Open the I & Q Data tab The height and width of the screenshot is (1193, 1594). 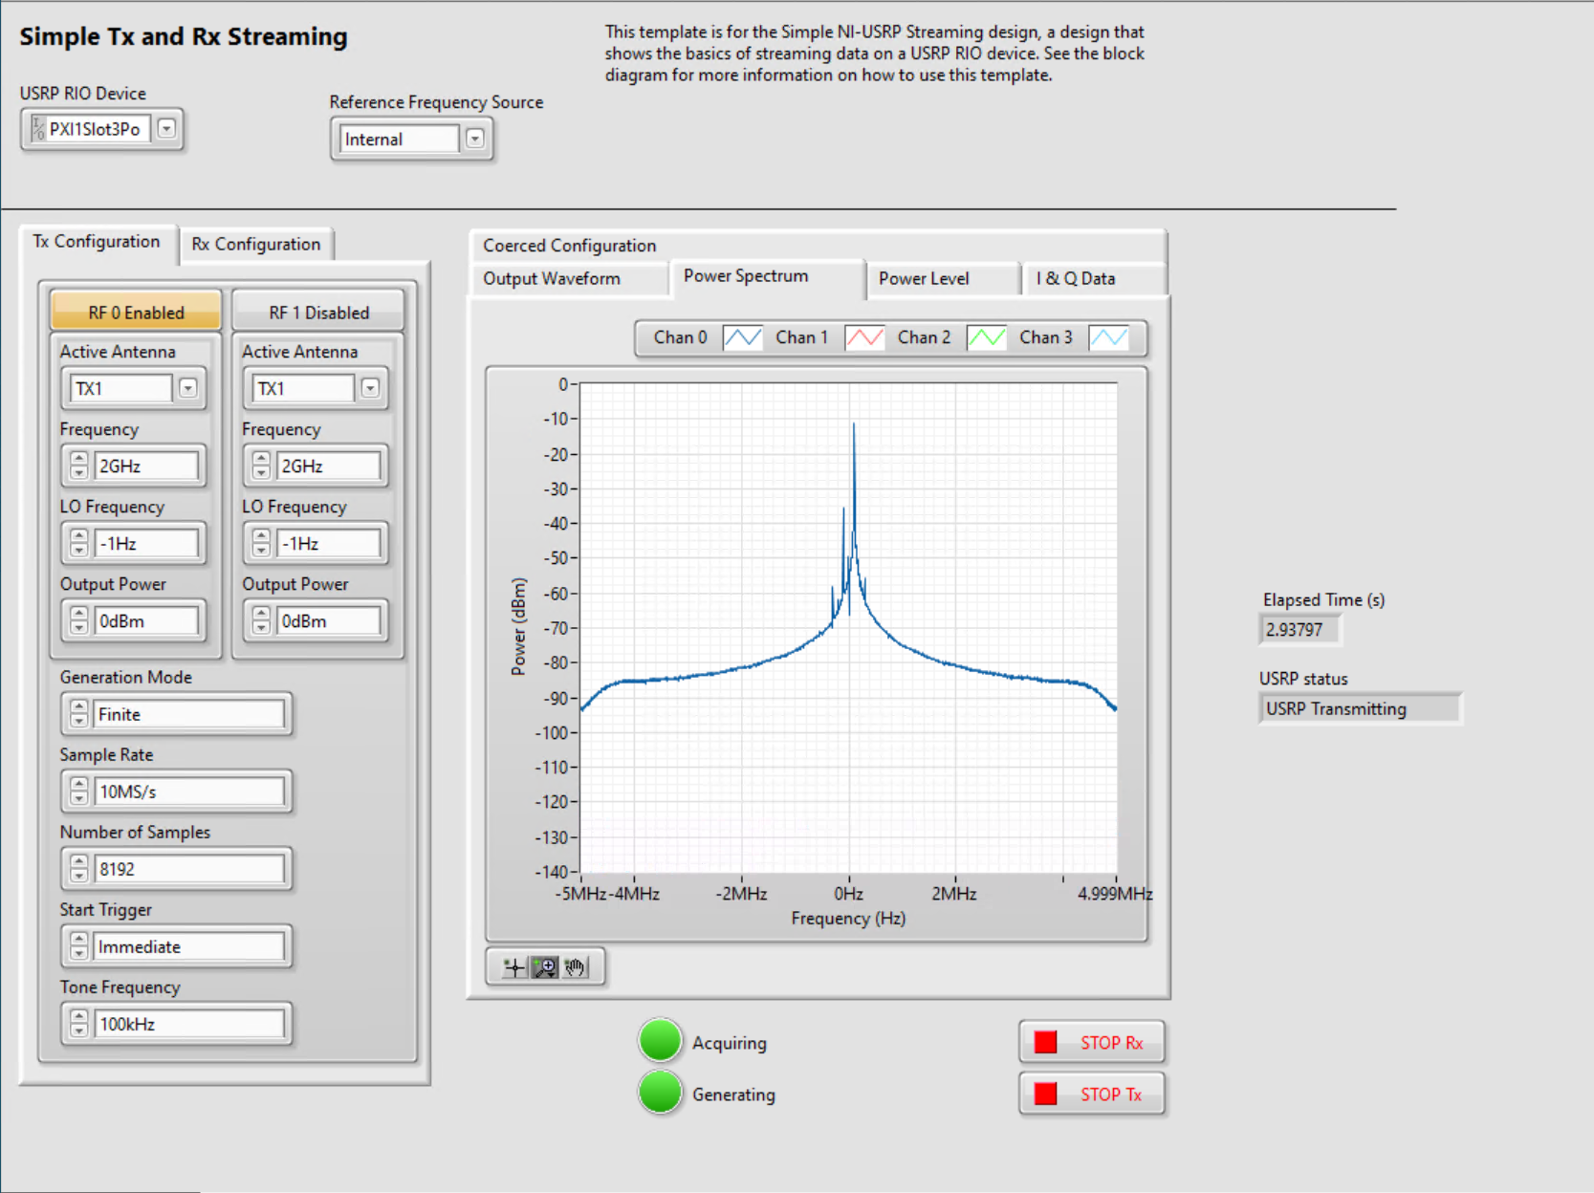coord(1095,279)
